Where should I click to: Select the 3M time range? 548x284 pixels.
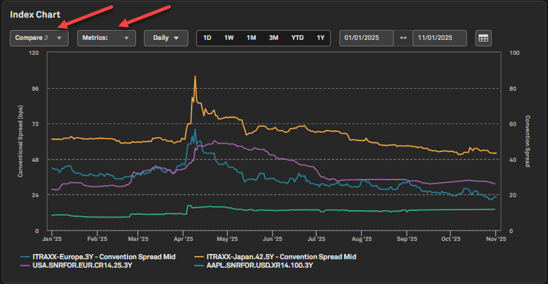pos(273,38)
